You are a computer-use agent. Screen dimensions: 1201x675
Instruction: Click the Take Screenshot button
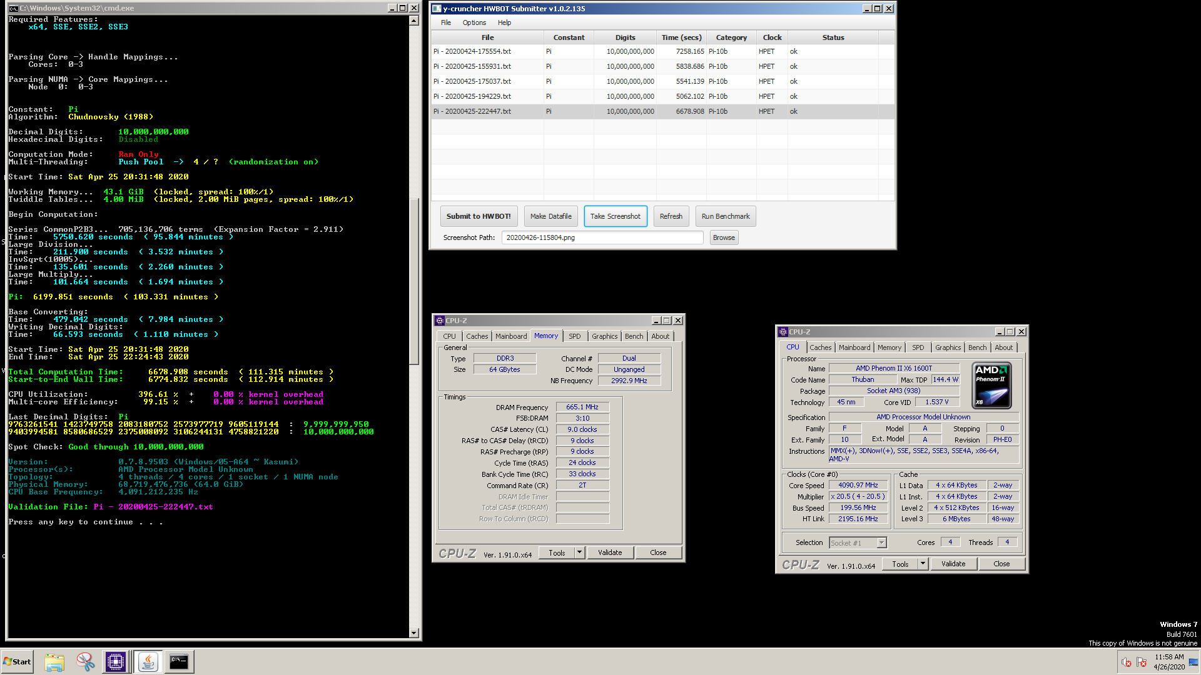[616, 216]
